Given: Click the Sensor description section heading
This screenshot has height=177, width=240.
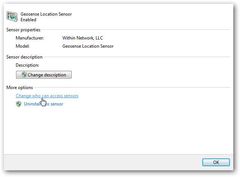Looking at the screenshot, I should tap(25, 57).
